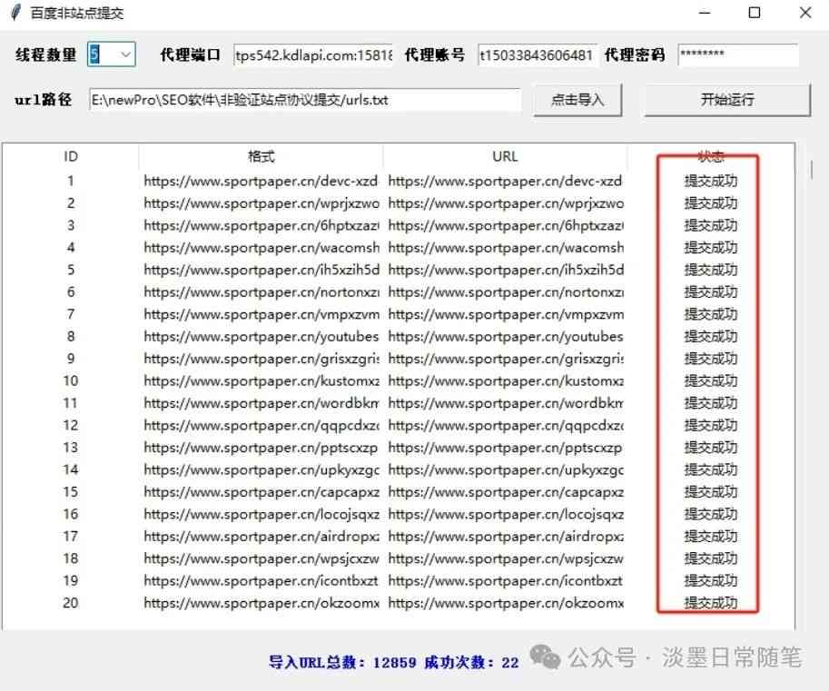Click URL cell ending in wordbkm
Screen dimensions: 829x691
(x=506, y=403)
